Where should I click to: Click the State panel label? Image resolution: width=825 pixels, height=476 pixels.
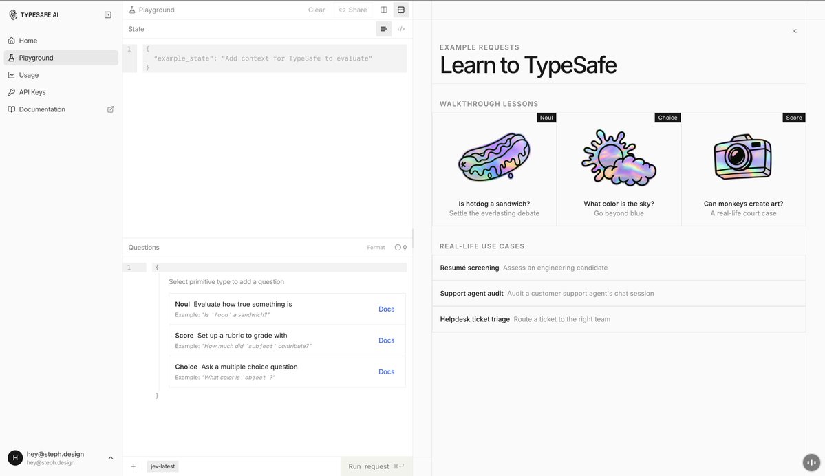click(136, 29)
